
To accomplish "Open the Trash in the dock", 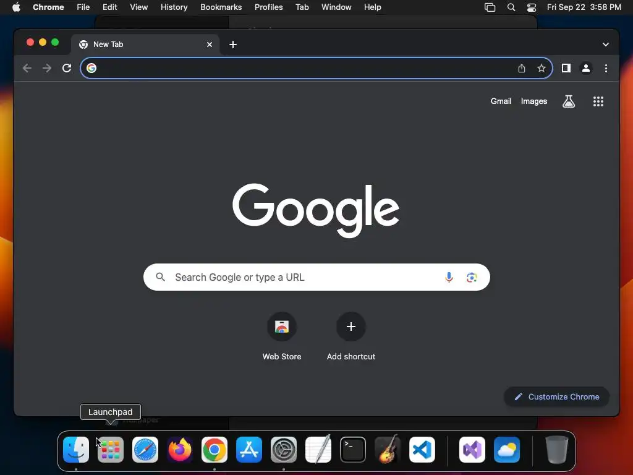I will [557, 450].
